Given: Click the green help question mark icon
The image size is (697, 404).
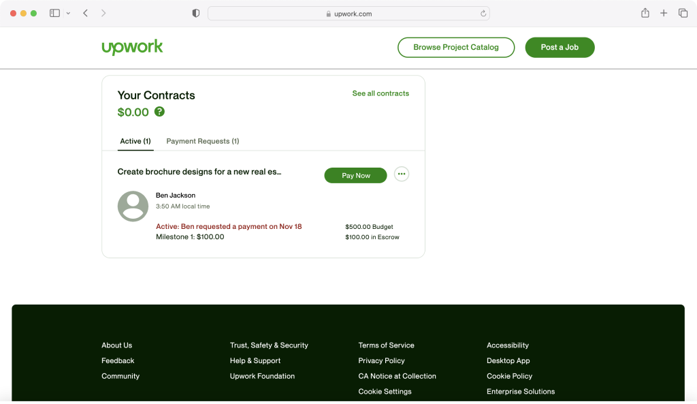Looking at the screenshot, I should tap(159, 112).
